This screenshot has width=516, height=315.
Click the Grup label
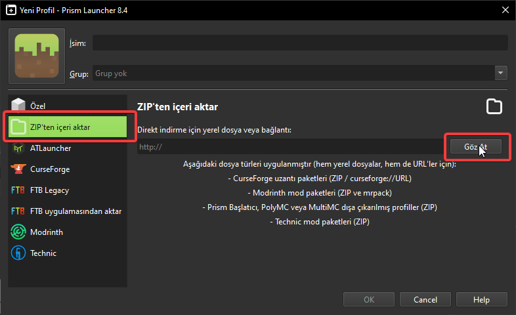point(79,74)
